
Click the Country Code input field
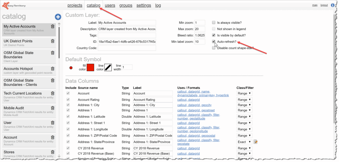tap(127, 48)
